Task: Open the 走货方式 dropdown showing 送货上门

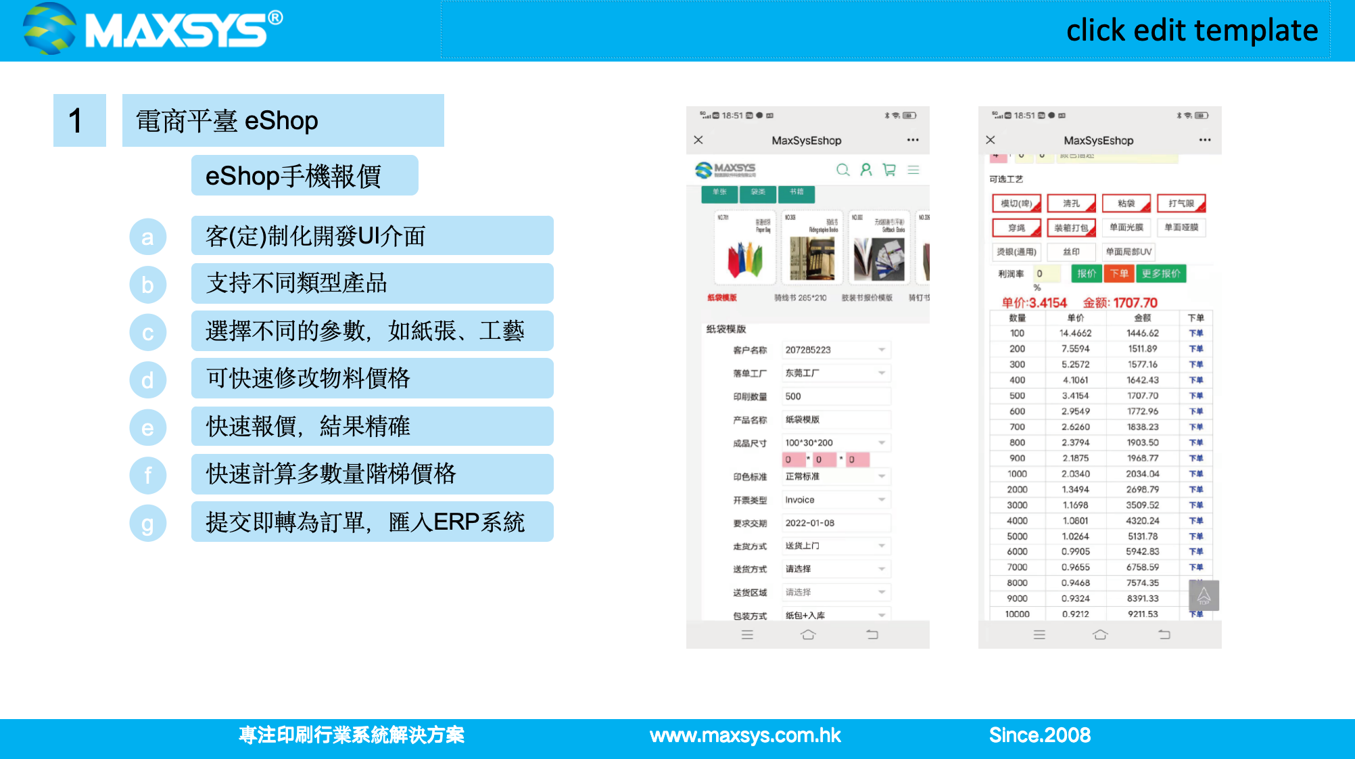Action: click(x=836, y=546)
